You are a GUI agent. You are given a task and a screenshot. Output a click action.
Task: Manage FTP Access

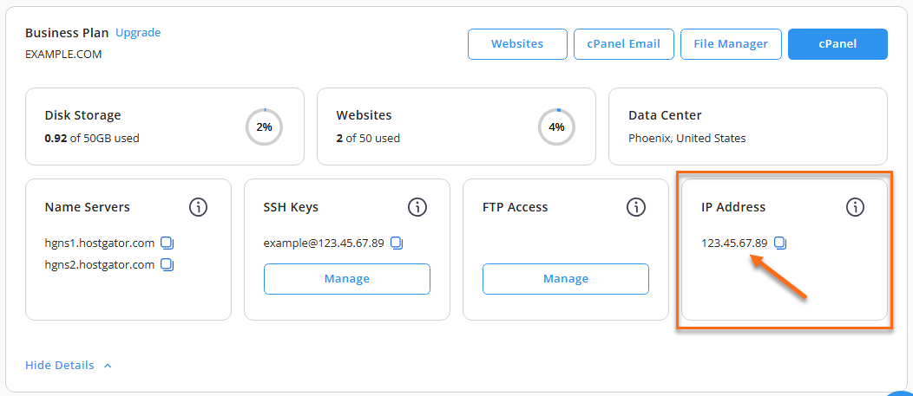point(565,279)
